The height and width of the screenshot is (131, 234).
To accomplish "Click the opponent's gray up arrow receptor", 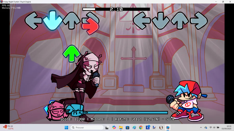I will click(x=71, y=20).
